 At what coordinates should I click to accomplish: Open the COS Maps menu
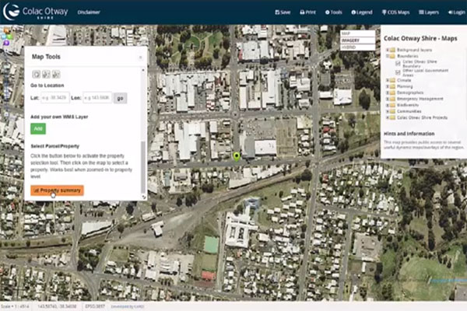click(396, 12)
